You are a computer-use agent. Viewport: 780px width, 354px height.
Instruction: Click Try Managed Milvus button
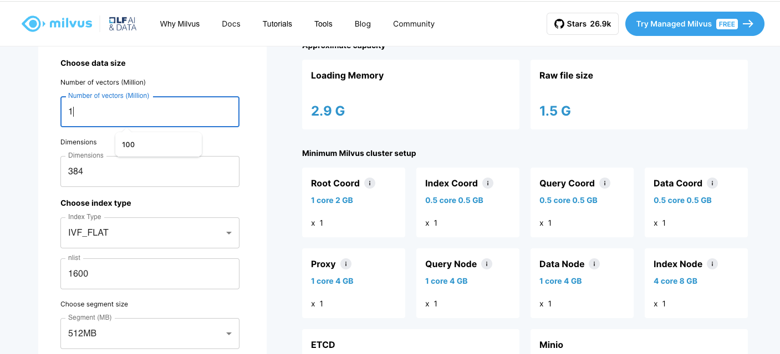(x=695, y=24)
